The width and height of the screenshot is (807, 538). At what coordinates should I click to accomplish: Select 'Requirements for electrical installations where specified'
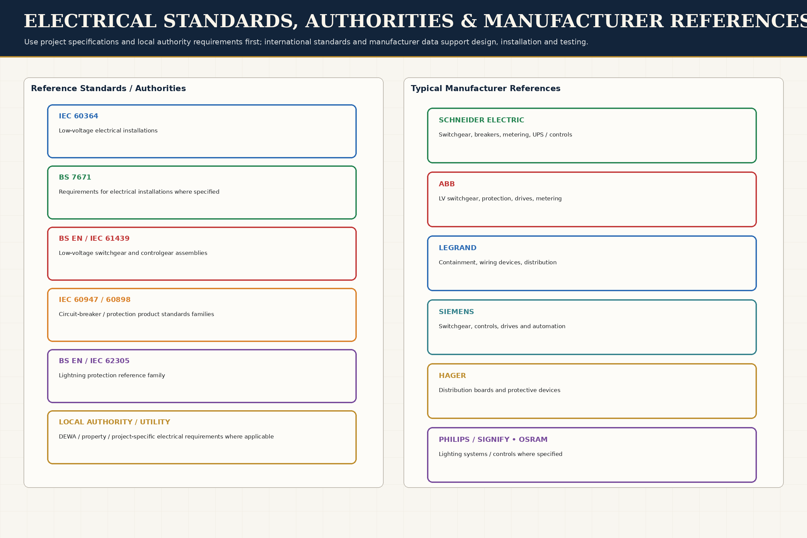point(139,192)
